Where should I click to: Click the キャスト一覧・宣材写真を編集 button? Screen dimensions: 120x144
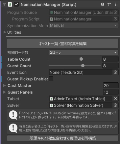tap(63, 43)
